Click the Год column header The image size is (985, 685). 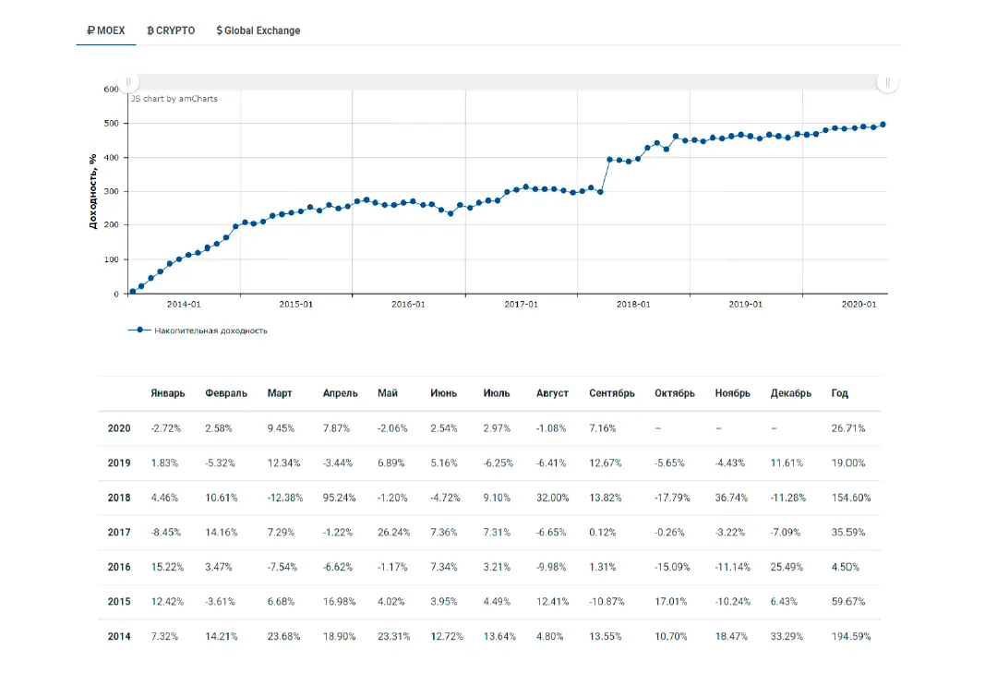(840, 393)
